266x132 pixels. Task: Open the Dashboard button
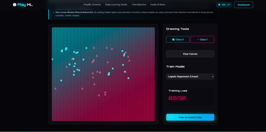point(244,5)
